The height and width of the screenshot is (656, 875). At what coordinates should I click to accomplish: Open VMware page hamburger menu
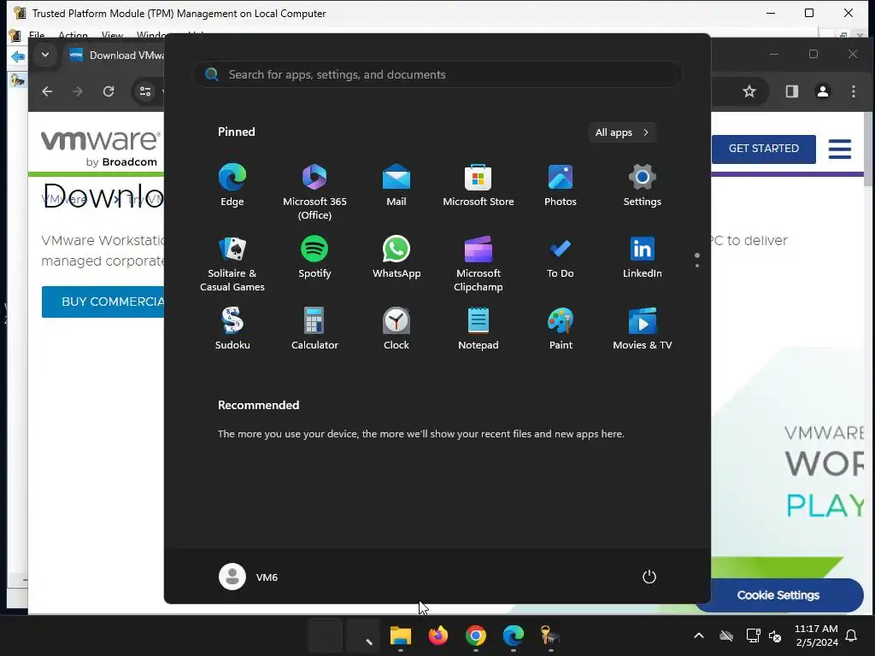point(839,149)
